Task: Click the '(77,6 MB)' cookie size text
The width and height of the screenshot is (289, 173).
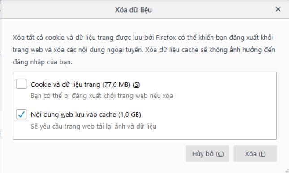Action: 116,84
